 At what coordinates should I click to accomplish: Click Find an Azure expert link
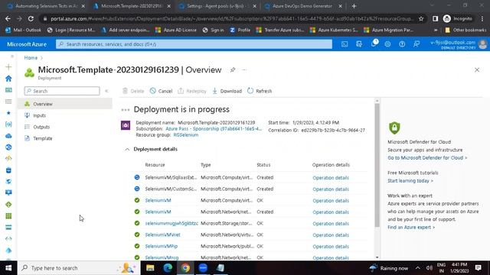411,228
